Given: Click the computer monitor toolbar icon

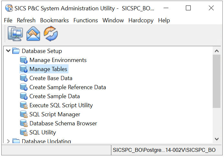Looking at the screenshot, I should pyautogui.click(x=15, y=34).
